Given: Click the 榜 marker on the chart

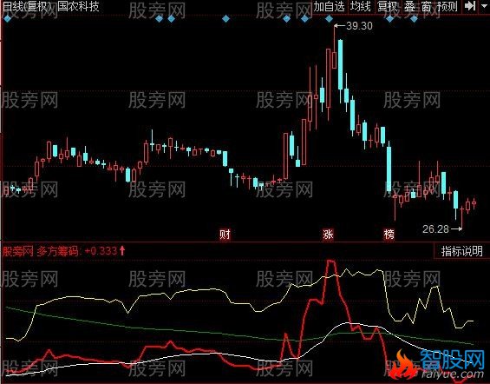Looking at the screenshot, I should point(389,234).
